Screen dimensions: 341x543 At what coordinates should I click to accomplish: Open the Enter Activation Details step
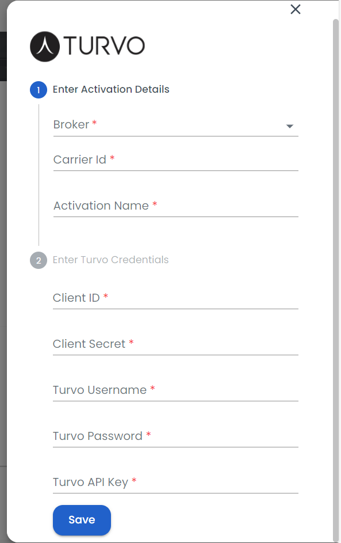click(x=110, y=89)
